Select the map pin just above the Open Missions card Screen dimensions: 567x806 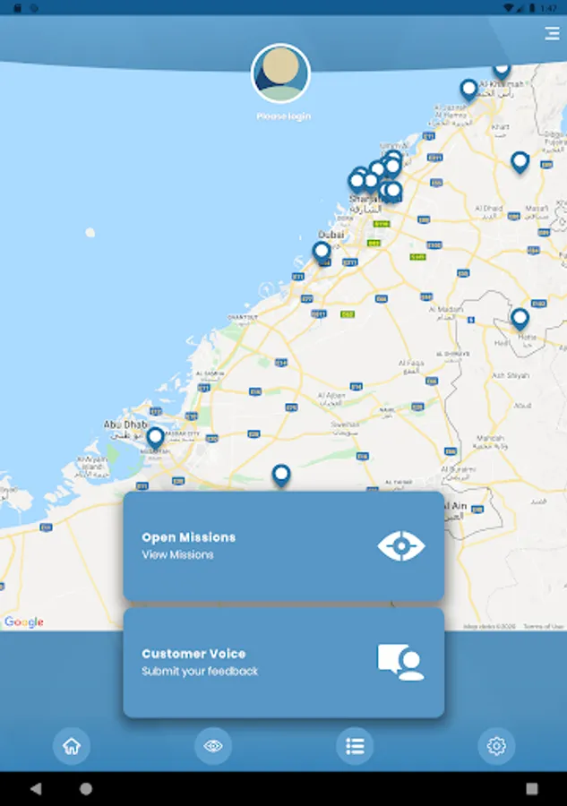281,476
